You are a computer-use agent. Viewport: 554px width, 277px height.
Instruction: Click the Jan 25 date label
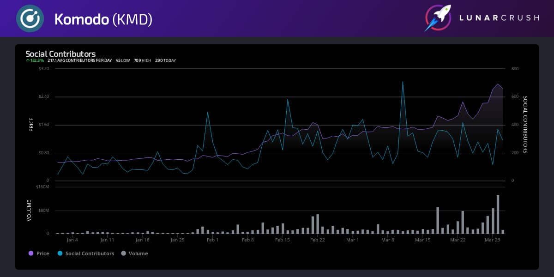point(177,240)
